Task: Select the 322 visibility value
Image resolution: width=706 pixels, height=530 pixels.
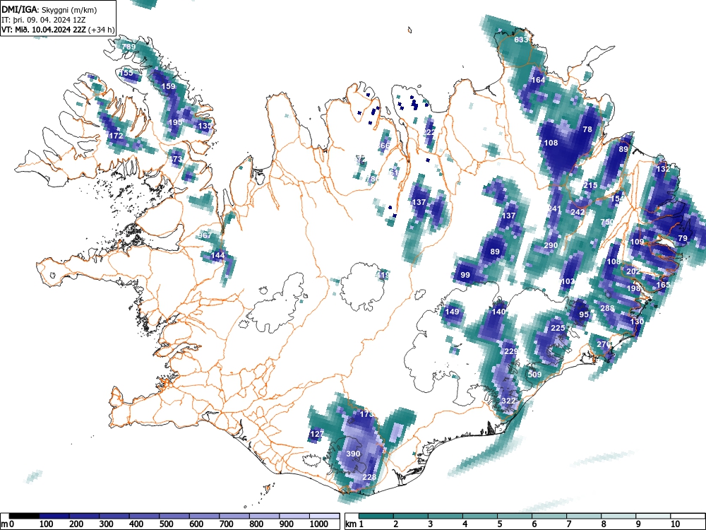Action: (x=508, y=401)
